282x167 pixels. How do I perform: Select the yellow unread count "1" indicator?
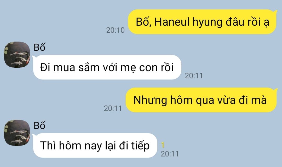tap(163, 145)
